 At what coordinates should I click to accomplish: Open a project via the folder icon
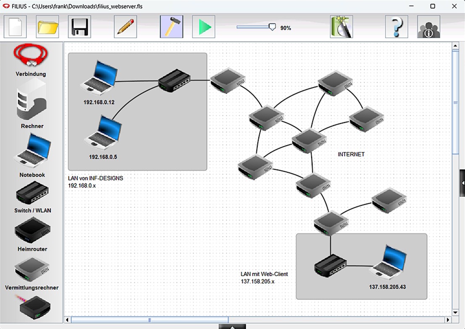[x=47, y=27]
